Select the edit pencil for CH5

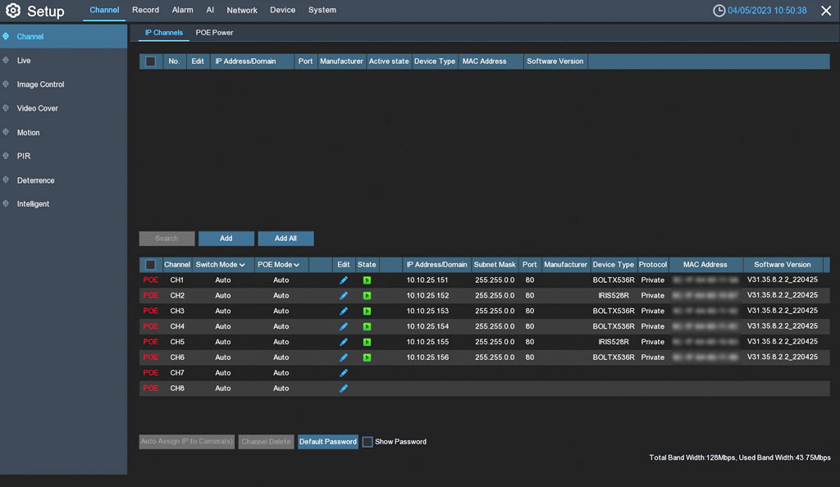click(x=344, y=341)
